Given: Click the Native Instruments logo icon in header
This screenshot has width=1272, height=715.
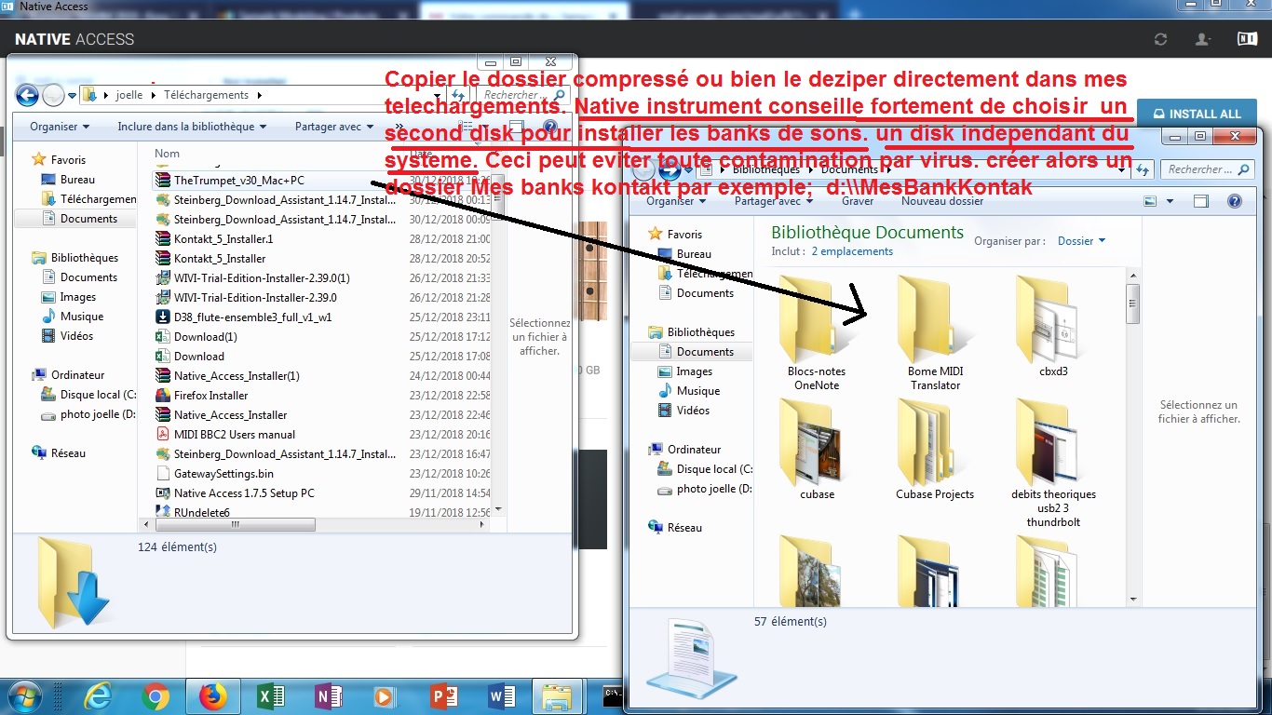Looking at the screenshot, I should point(1247,39).
